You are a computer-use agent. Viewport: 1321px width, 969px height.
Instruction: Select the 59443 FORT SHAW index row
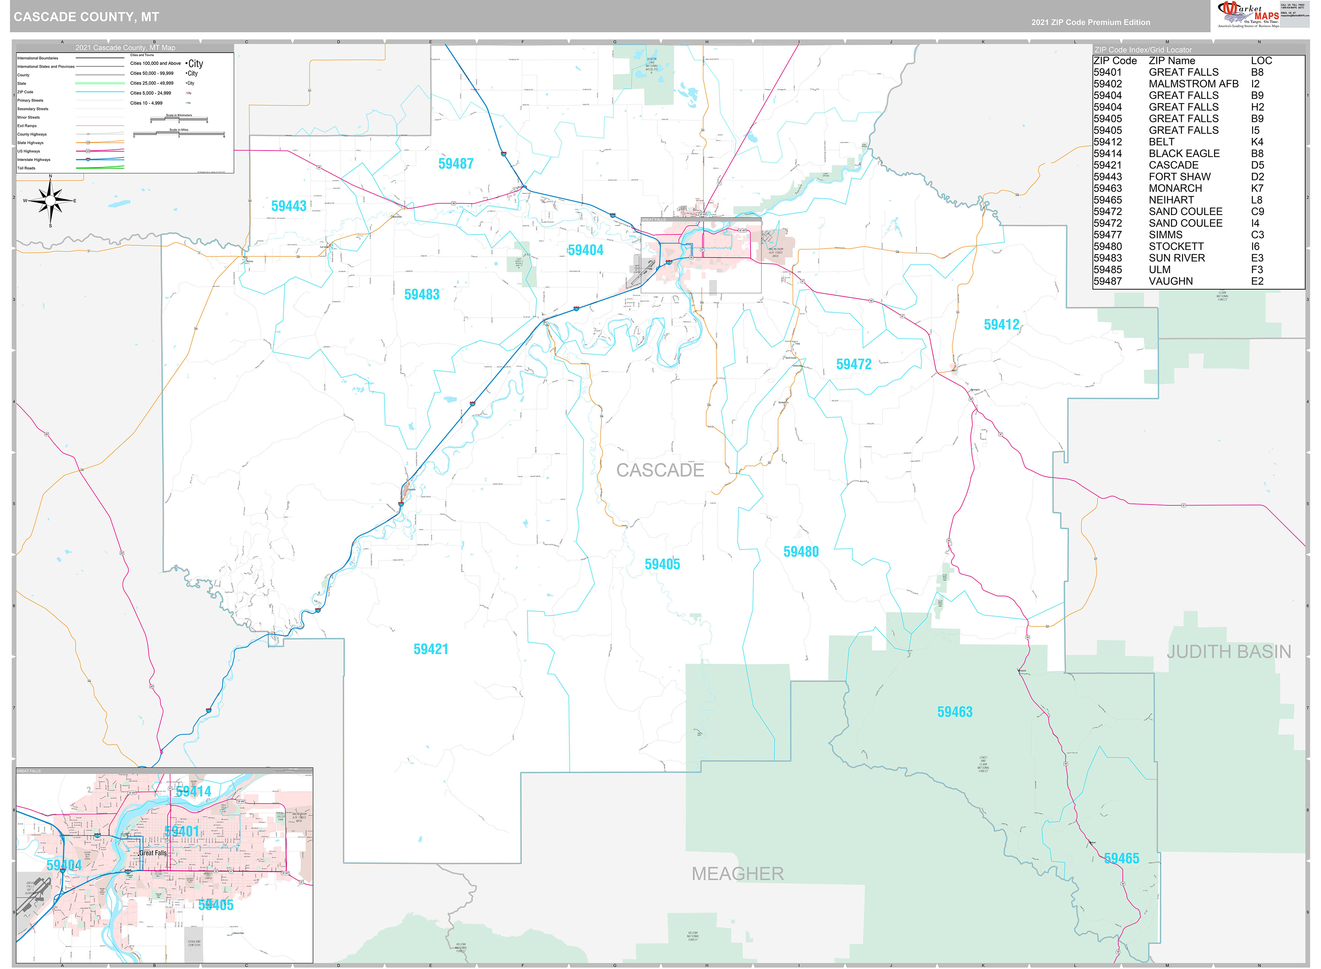click(x=1179, y=177)
